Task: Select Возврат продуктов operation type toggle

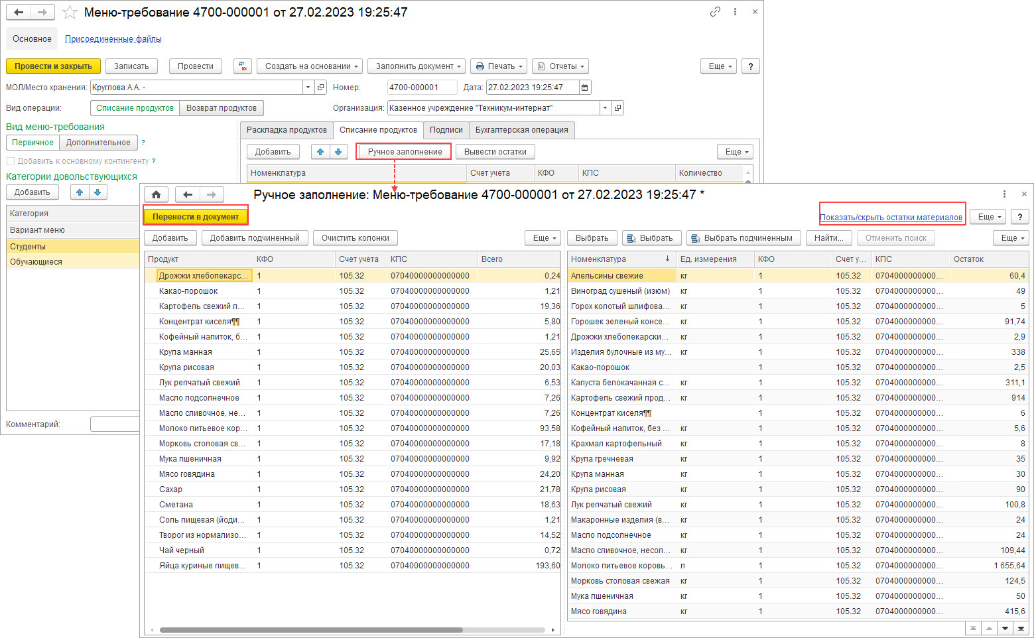Action: (x=222, y=108)
